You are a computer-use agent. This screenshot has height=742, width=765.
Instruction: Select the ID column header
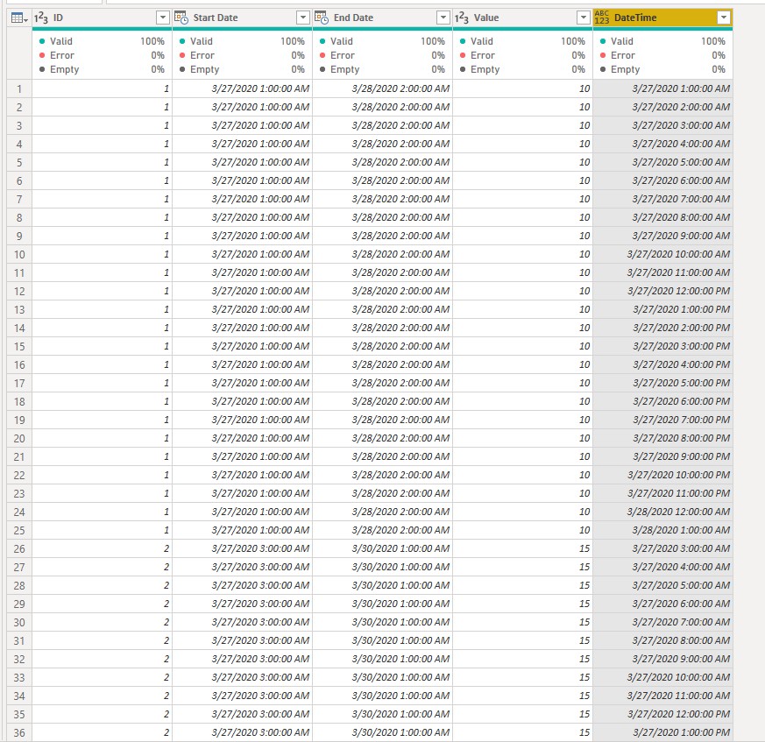point(102,18)
